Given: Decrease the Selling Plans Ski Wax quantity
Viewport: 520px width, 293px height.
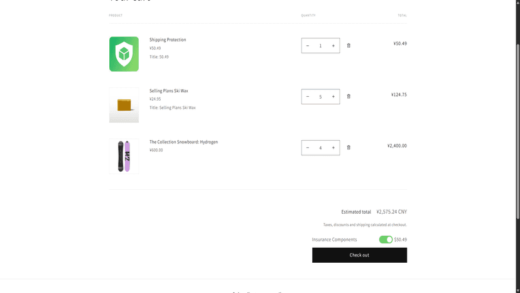Looking at the screenshot, I should (x=308, y=97).
